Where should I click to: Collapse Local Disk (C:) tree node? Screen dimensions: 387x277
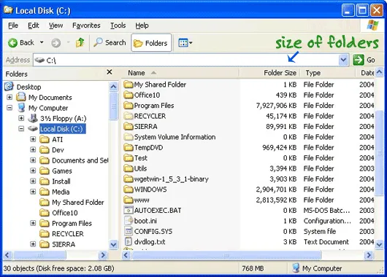click(21, 128)
